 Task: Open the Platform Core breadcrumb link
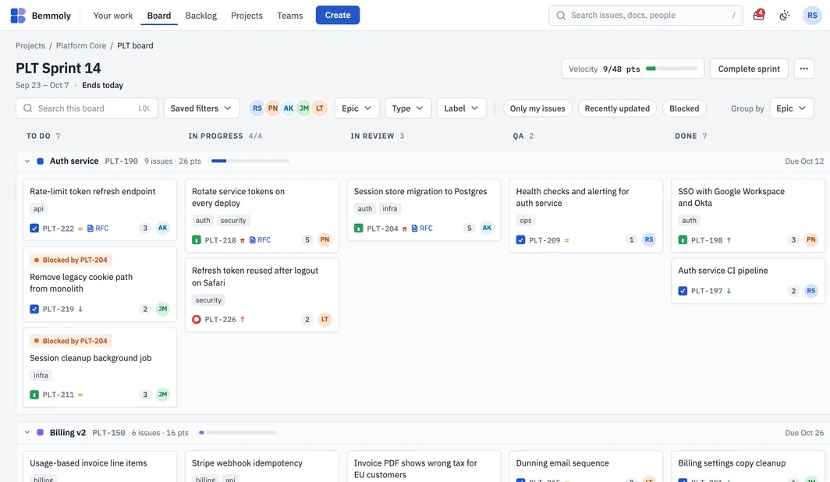pyautogui.click(x=81, y=45)
